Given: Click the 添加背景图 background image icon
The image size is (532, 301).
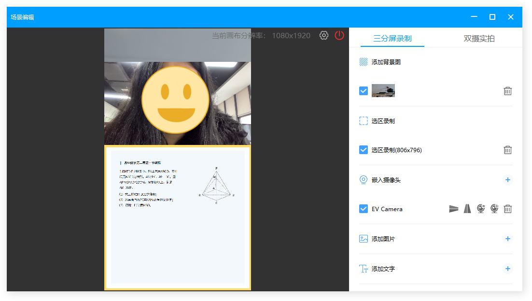Looking at the screenshot, I should 364,62.
